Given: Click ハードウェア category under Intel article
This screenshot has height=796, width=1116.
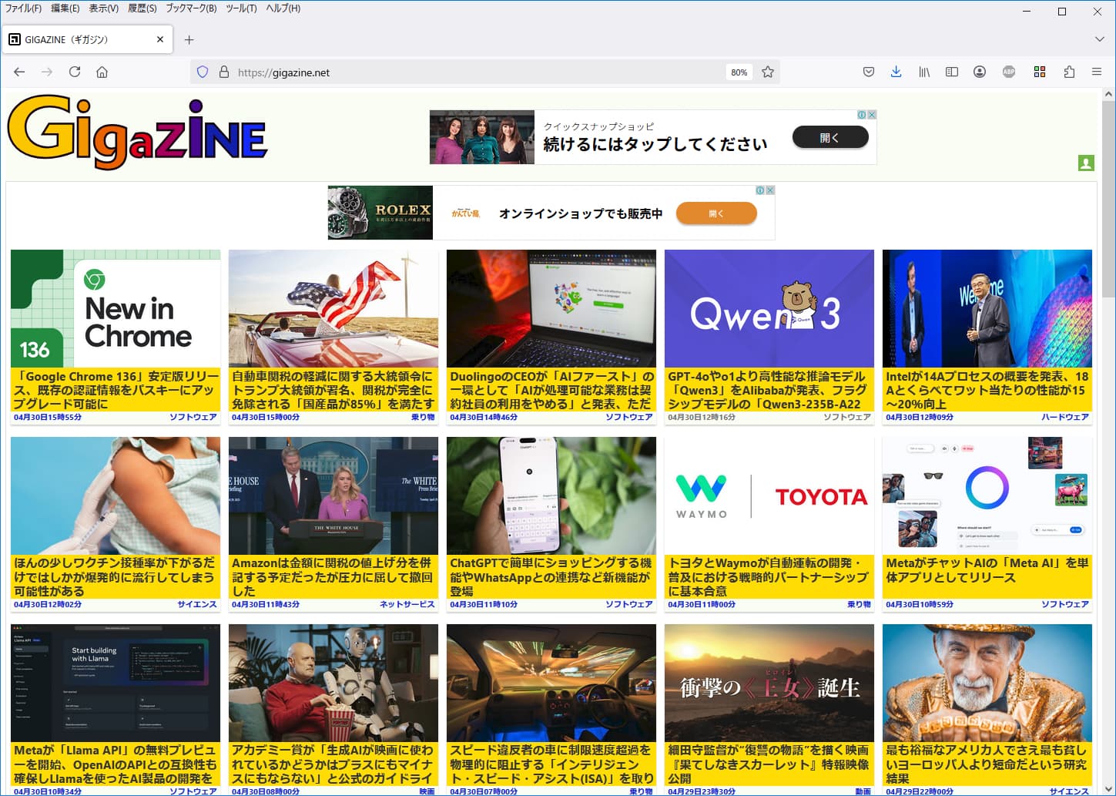Looking at the screenshot, I should tap(1065, 417).
